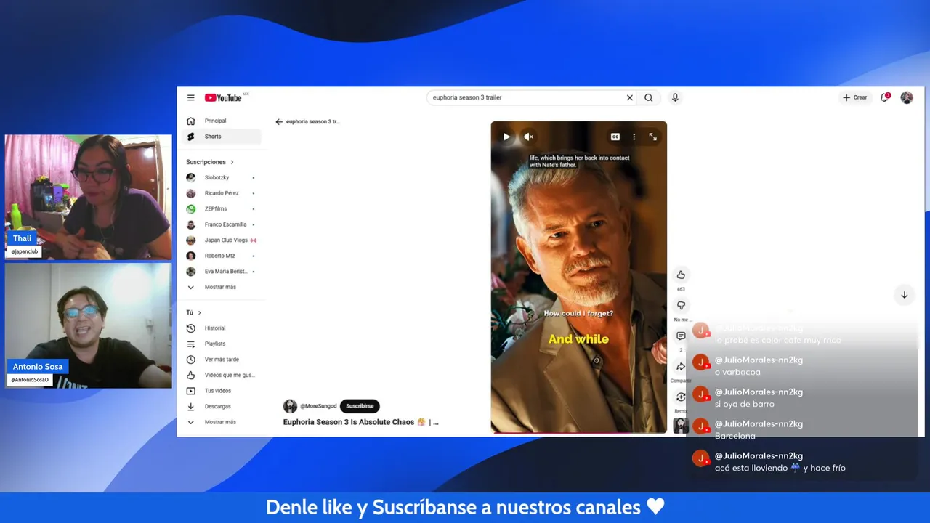
Task: Open the Eva Maria Berist... subscription channel
Action: click(x=220, y=271)
